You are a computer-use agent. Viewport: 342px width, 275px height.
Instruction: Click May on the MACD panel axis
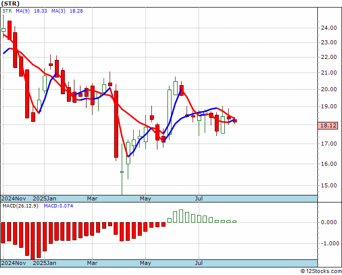145,263
